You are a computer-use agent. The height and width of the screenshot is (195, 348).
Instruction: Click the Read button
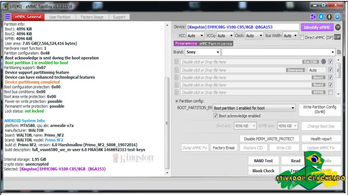click(295, 161)
